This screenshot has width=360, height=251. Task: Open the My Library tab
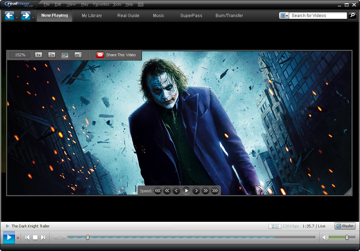tap(92, 16)
